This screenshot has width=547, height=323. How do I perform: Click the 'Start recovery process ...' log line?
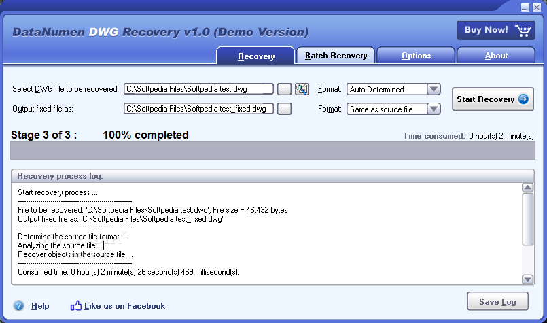tap(58, 192)
